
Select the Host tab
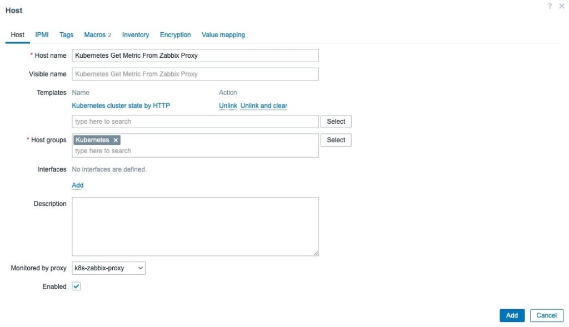[x=17, y=35]
